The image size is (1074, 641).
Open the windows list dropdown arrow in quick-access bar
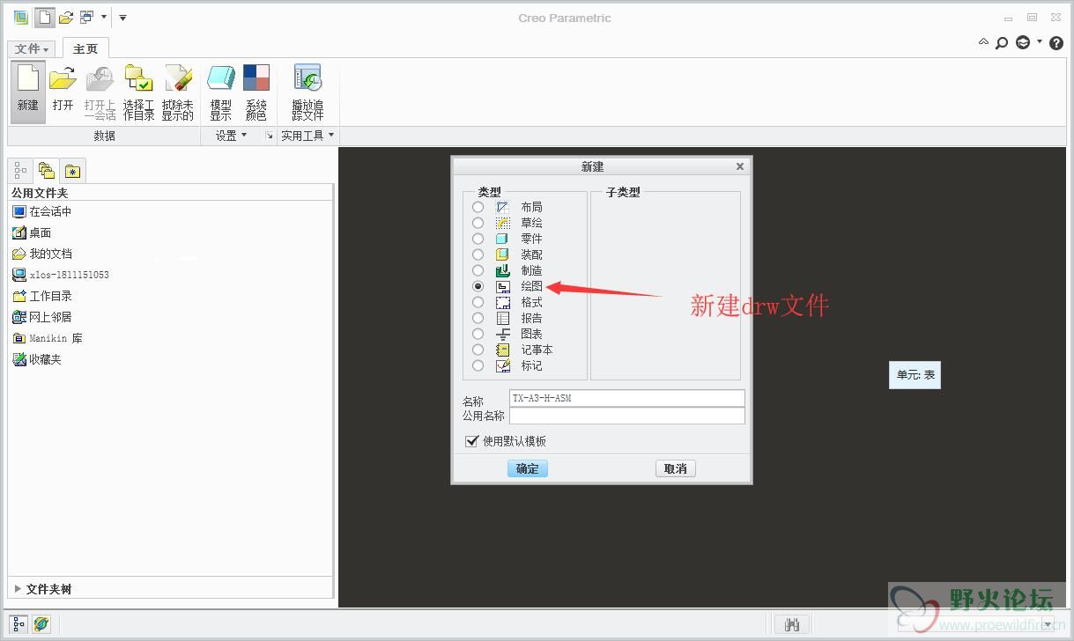tap(104, 18)
